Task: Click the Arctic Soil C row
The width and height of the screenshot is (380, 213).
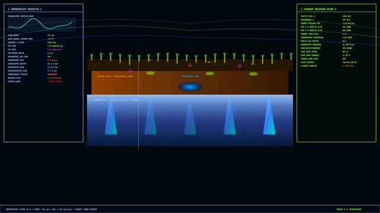Action: 325,16
